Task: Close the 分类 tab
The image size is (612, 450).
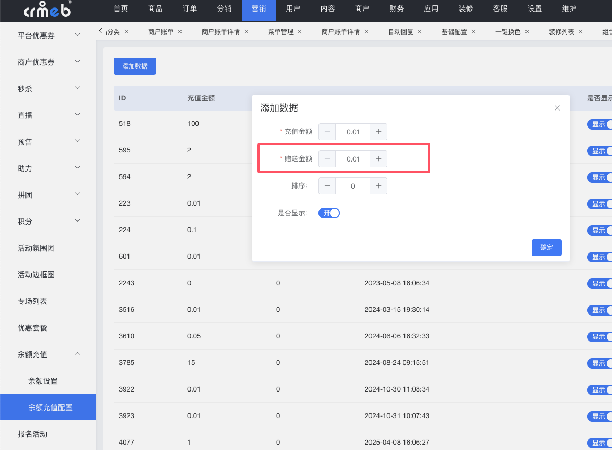Action: 126,32
